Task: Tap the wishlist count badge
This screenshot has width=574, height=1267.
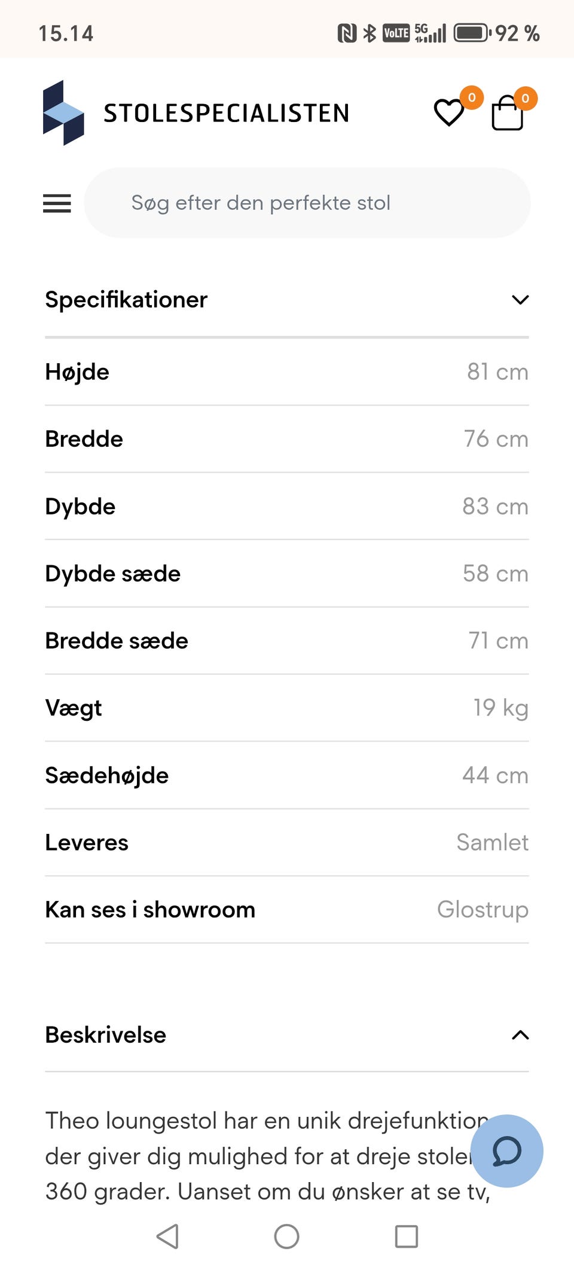Action: 472,98
